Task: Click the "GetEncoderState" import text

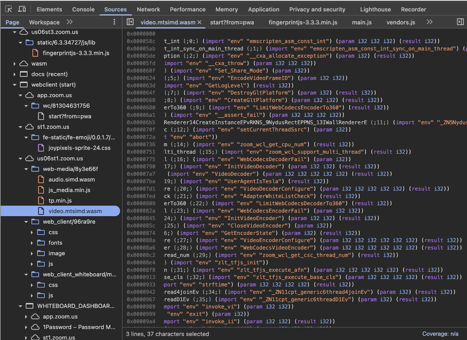Action: tap(250, 233)
